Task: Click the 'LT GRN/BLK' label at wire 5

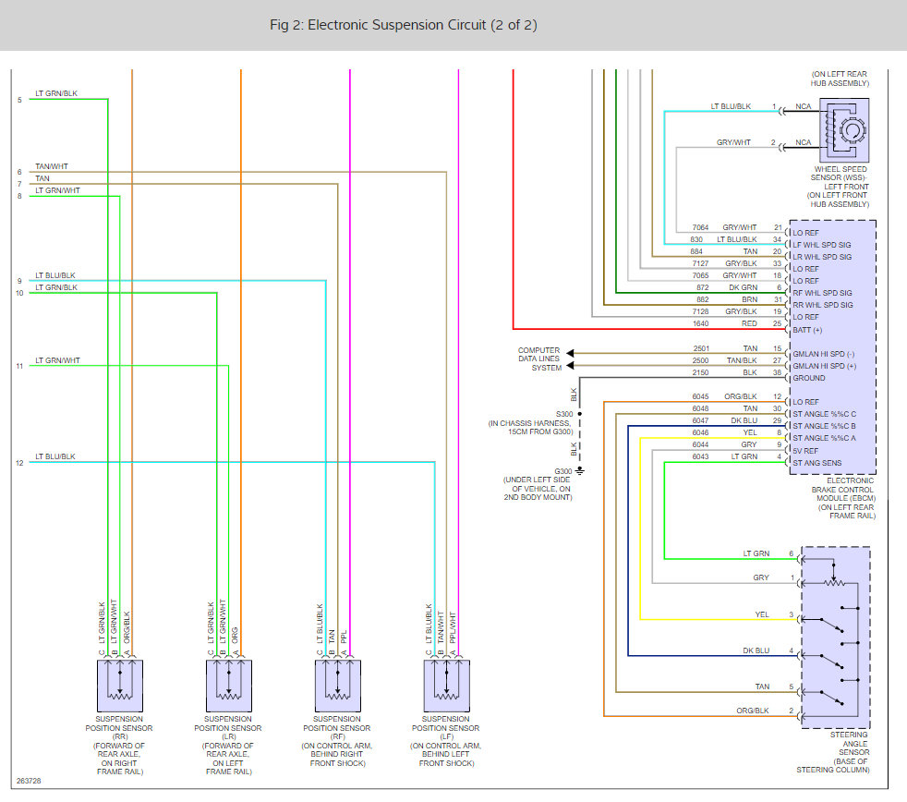Action: pos(56,93)
